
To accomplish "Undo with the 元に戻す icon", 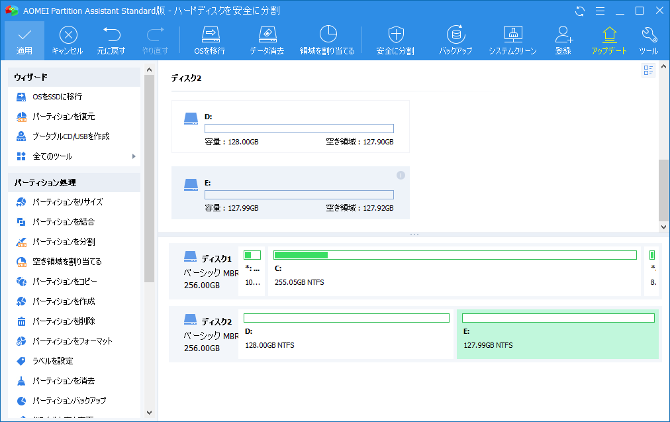I will point(111,40).
